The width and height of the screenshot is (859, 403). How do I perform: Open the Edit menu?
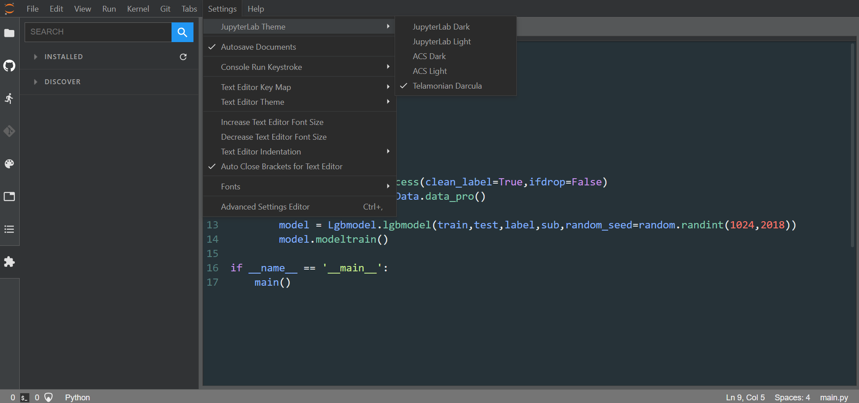click(x=56, y=9)
